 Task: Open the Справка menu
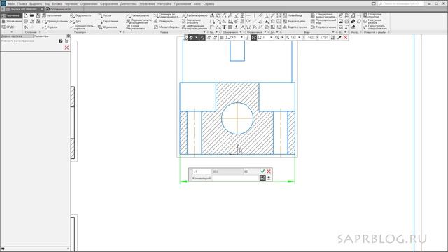point(209,4)
